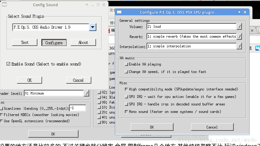This screenshot has height=146, width=260.
Task: Toggle Scanlines Blending checkbox in background window
Action: (1, 108)
